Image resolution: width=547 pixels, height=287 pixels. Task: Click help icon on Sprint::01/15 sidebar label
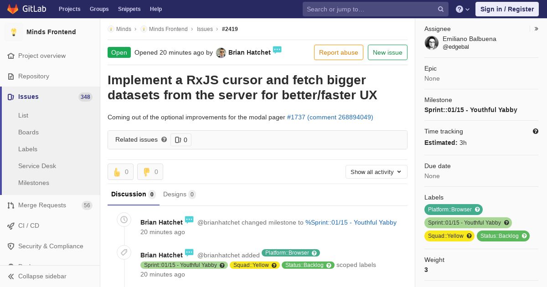pyautogui.click(x=506, y=223)
